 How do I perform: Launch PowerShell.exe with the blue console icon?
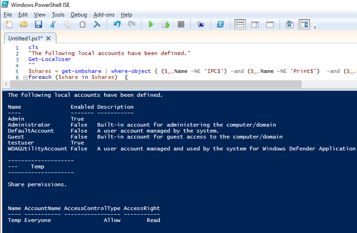click(220, 24)
